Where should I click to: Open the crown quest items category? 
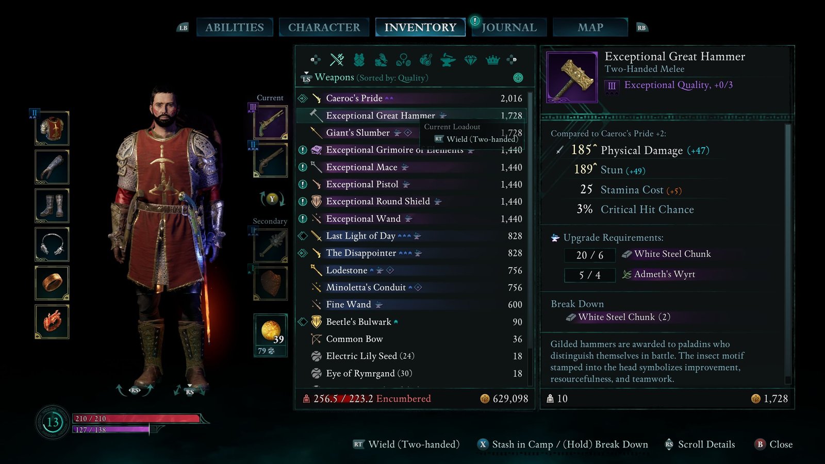pos(493,60)
